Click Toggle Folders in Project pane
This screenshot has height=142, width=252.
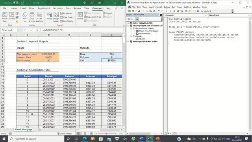[x=137, y=19]
